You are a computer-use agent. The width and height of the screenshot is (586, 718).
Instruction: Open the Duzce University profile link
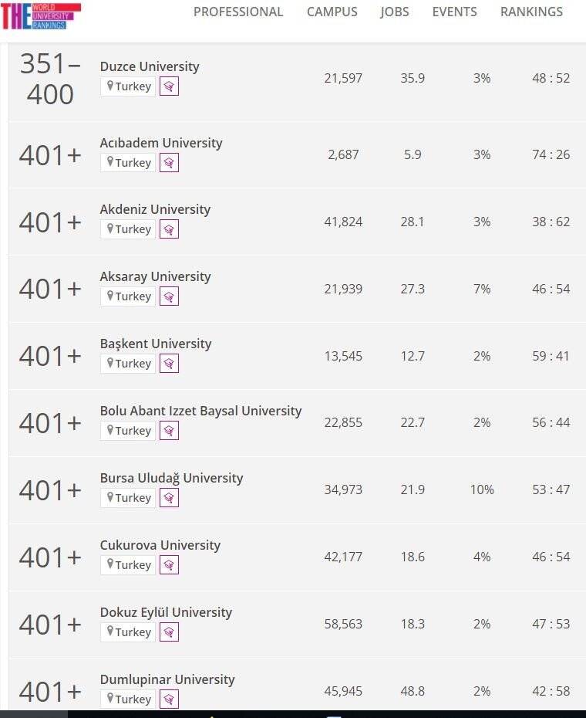coord(150,66)
